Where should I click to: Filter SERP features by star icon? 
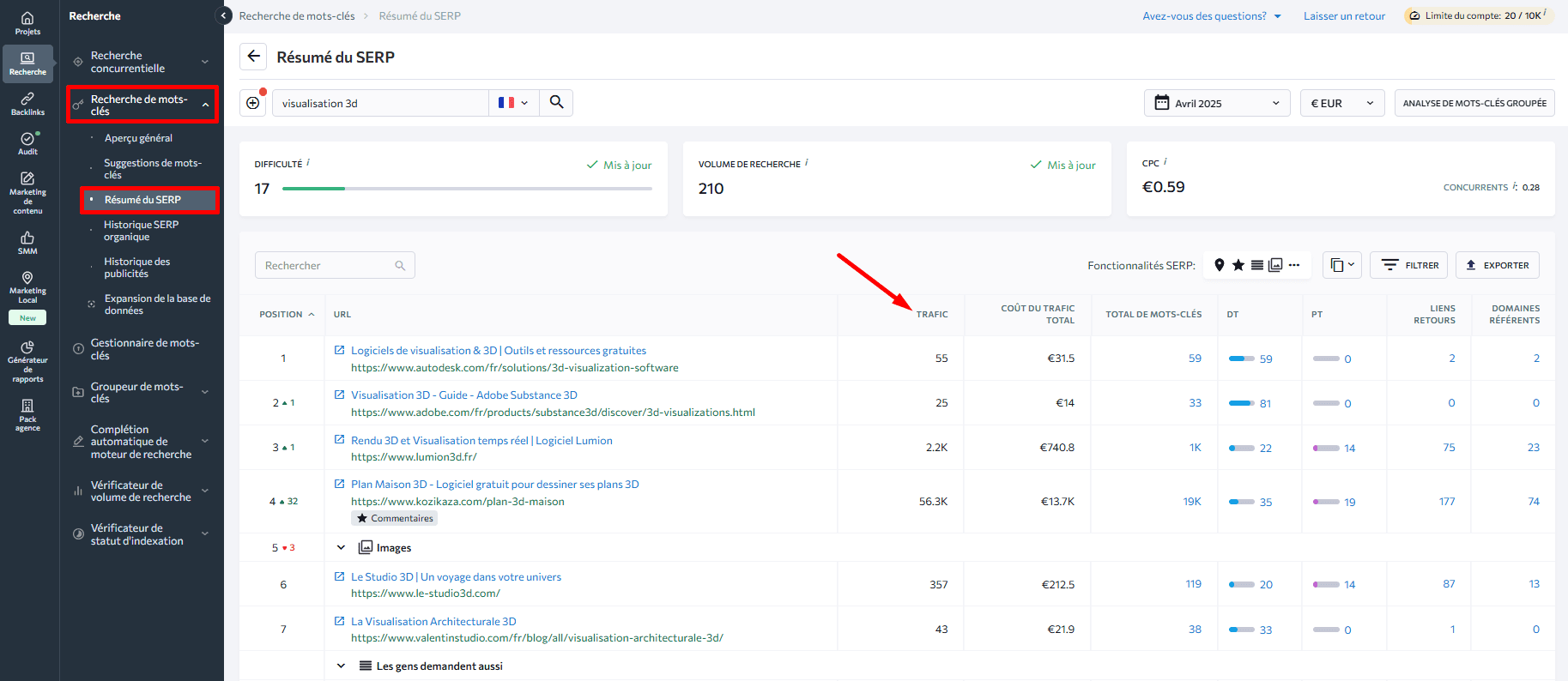[x=1238, y=265]
